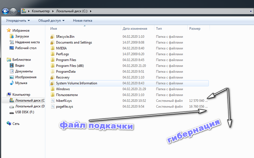The width and height of the screenshot is (254, 158).
Task: Select the PerfLogs folder name
Action: (x=62, y=54)
